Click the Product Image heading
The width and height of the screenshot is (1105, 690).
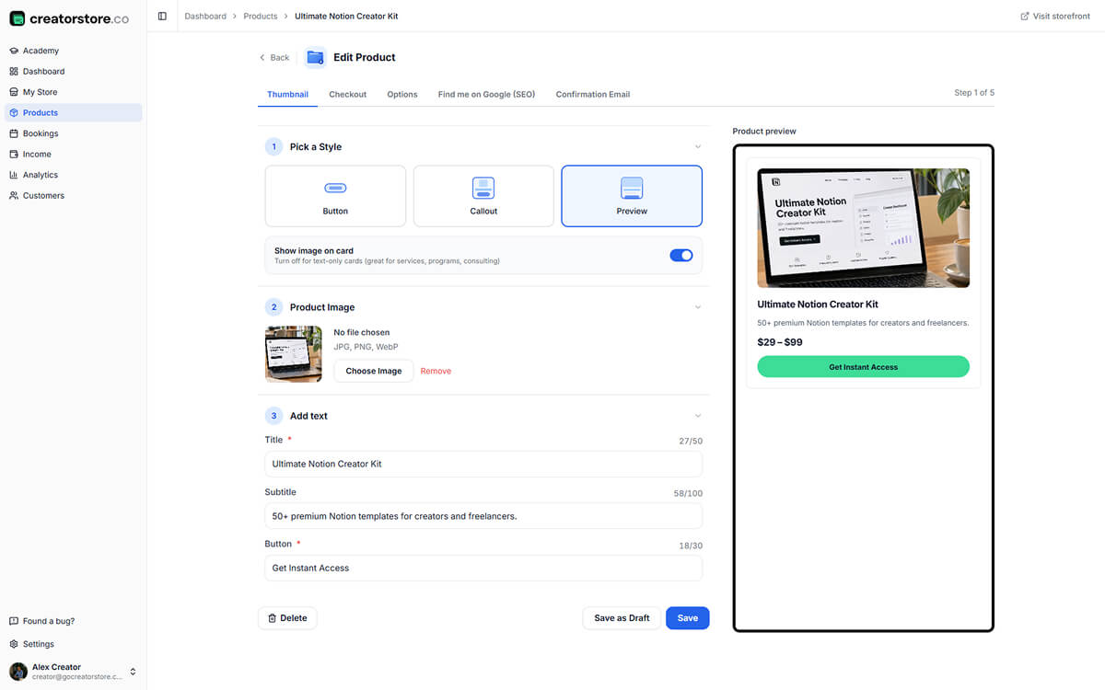point(322,307)
